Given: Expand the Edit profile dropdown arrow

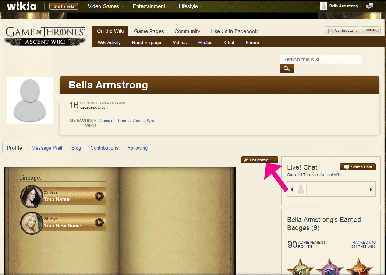Looking at the screenshot, I should click(275, 160).
